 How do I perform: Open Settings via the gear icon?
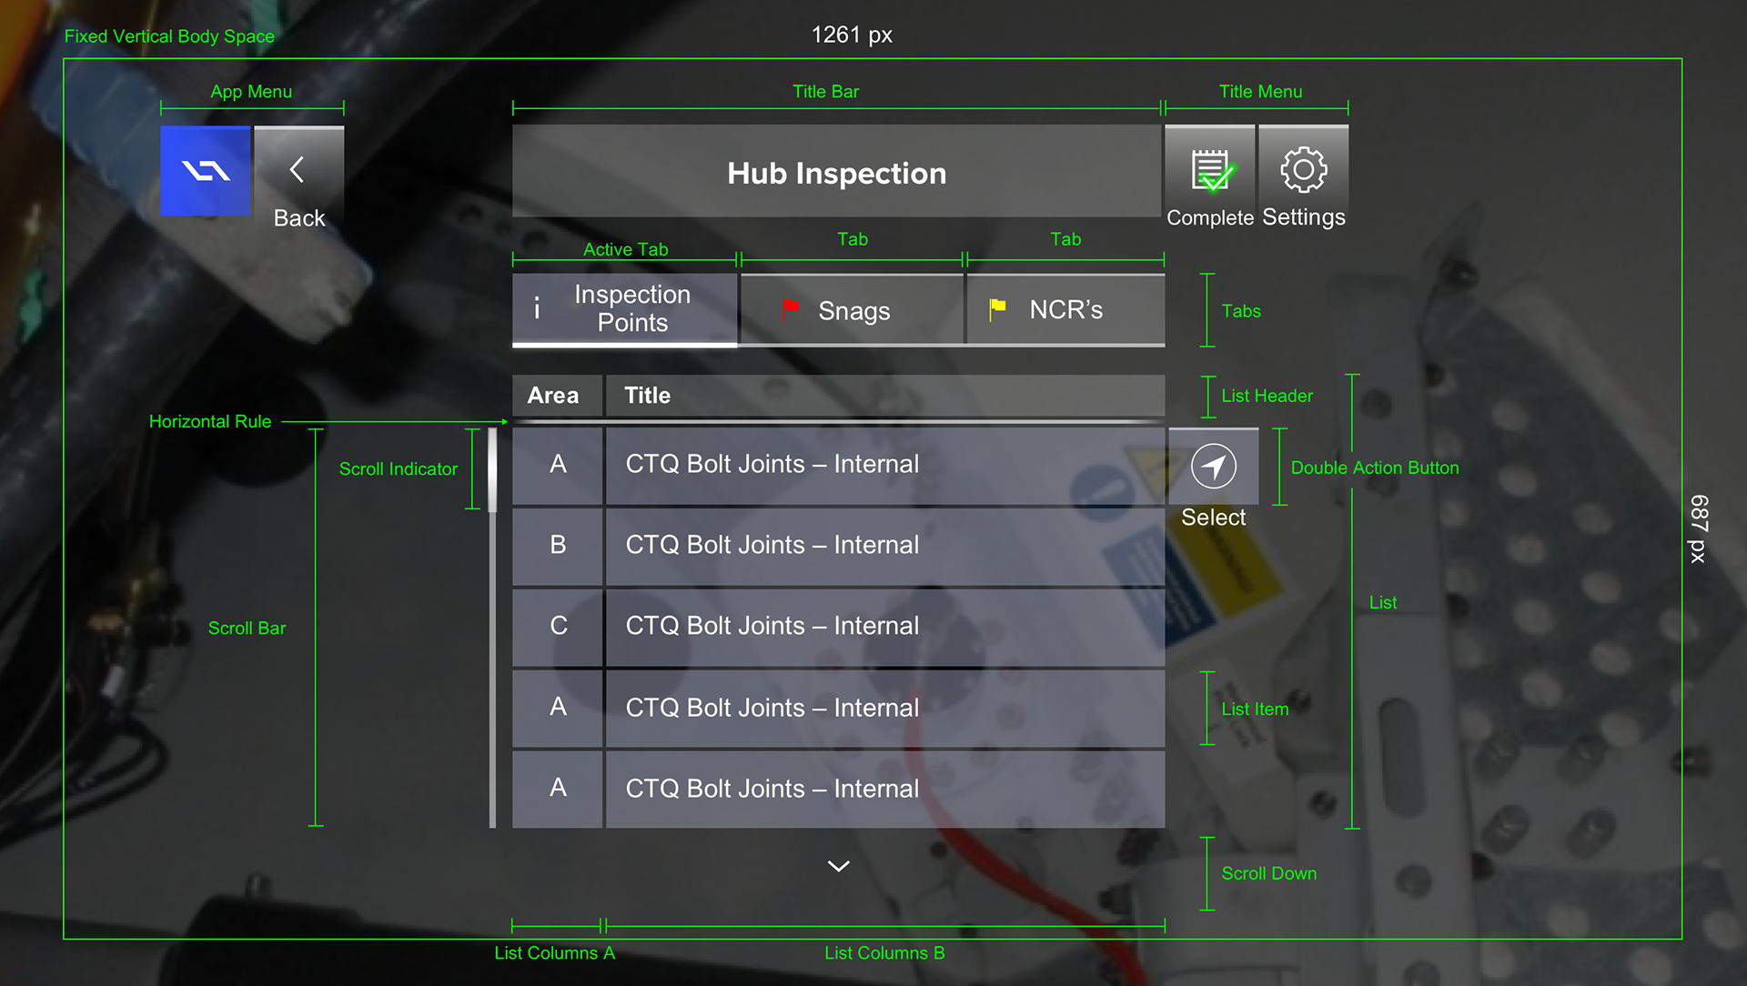tap(1303, 170)
